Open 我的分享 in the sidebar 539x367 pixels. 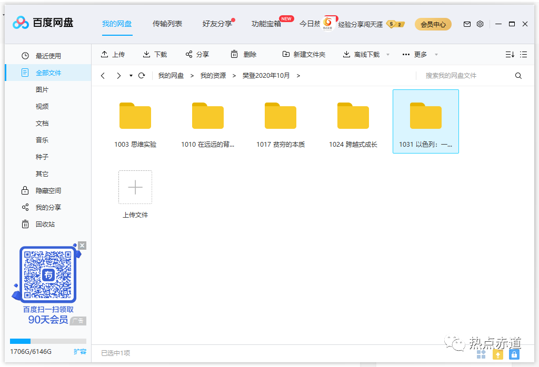tap(48, 207)
